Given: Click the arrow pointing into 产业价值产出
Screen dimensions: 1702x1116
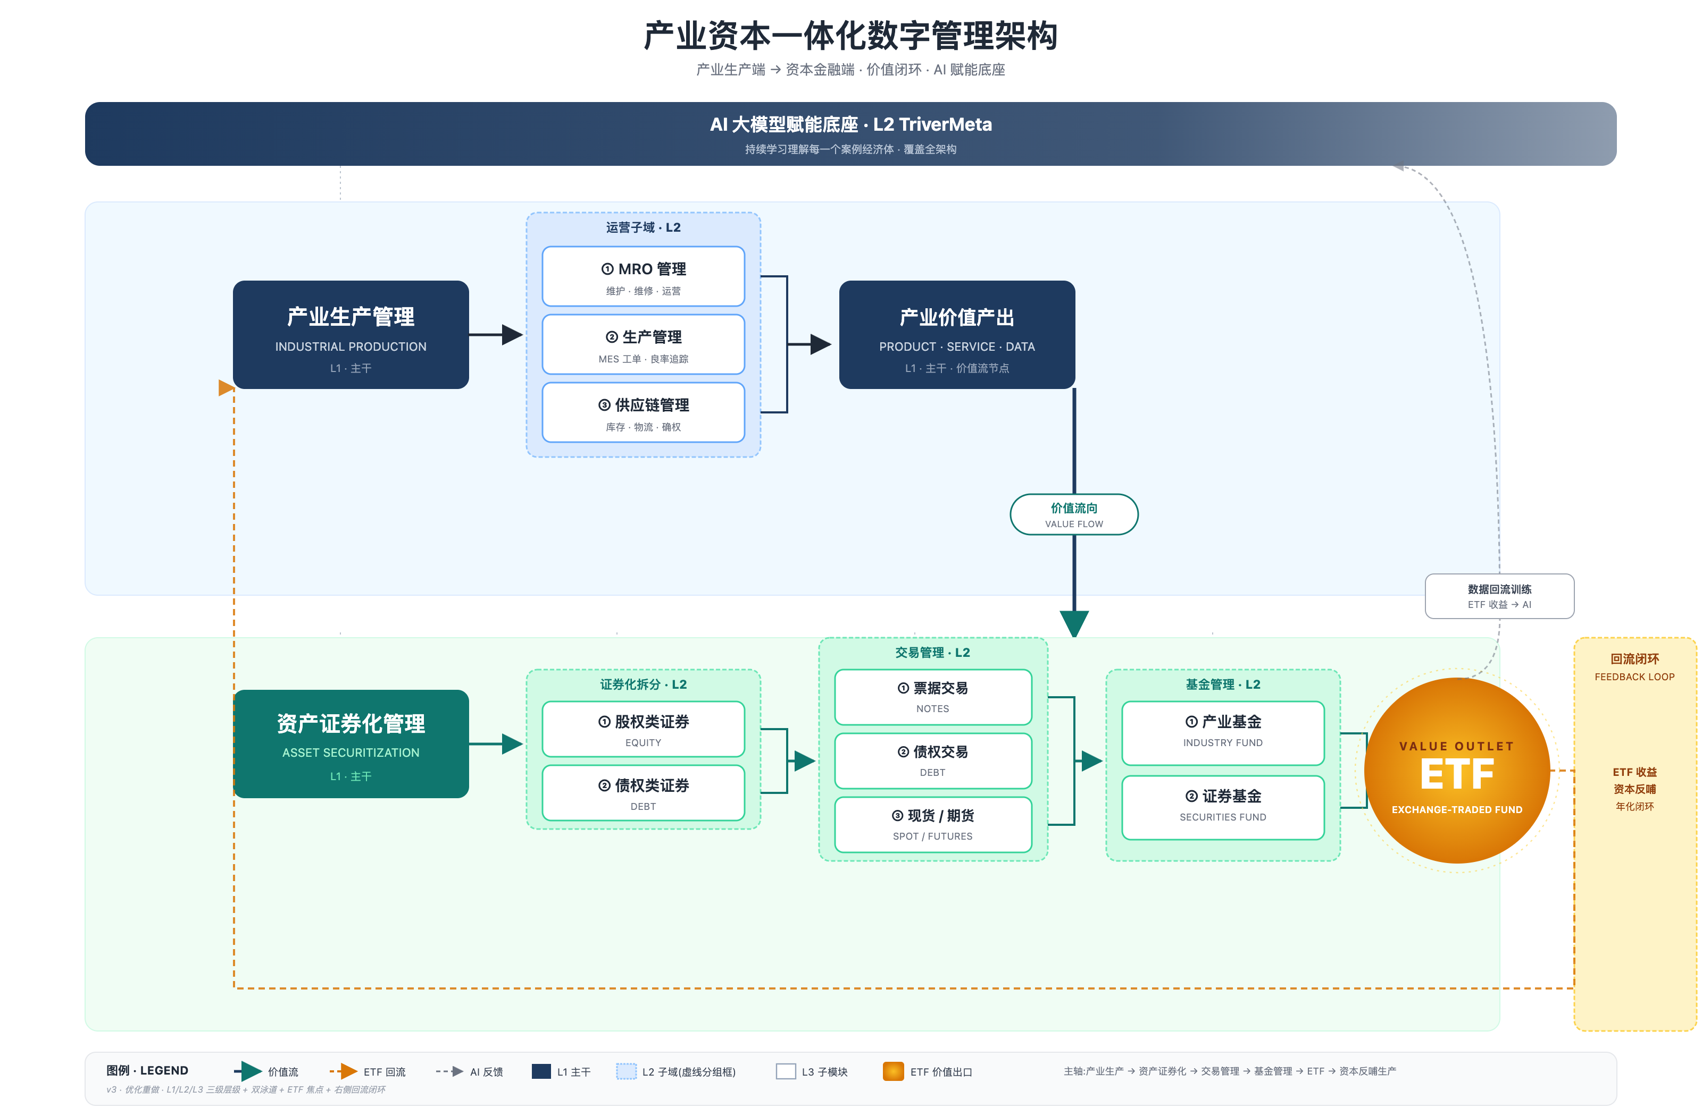Looking at the screenshot, I should pos(810,344).
